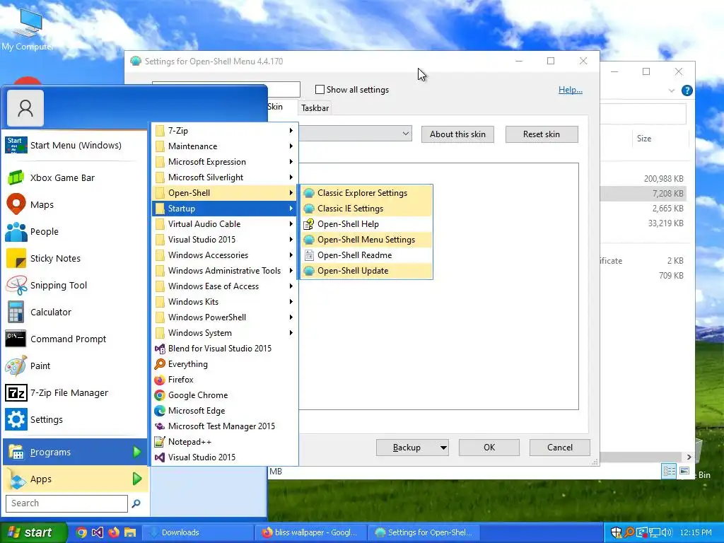Open the skin selection dropdown
724x543 pixels.
coord(405,134)
